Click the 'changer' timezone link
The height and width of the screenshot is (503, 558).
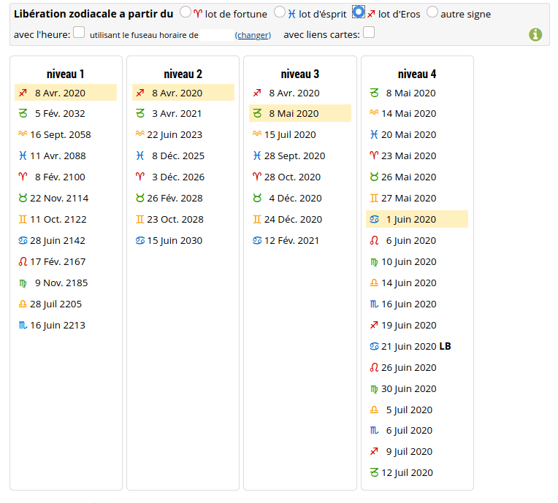pyautogui.click(x=253, y=35)
